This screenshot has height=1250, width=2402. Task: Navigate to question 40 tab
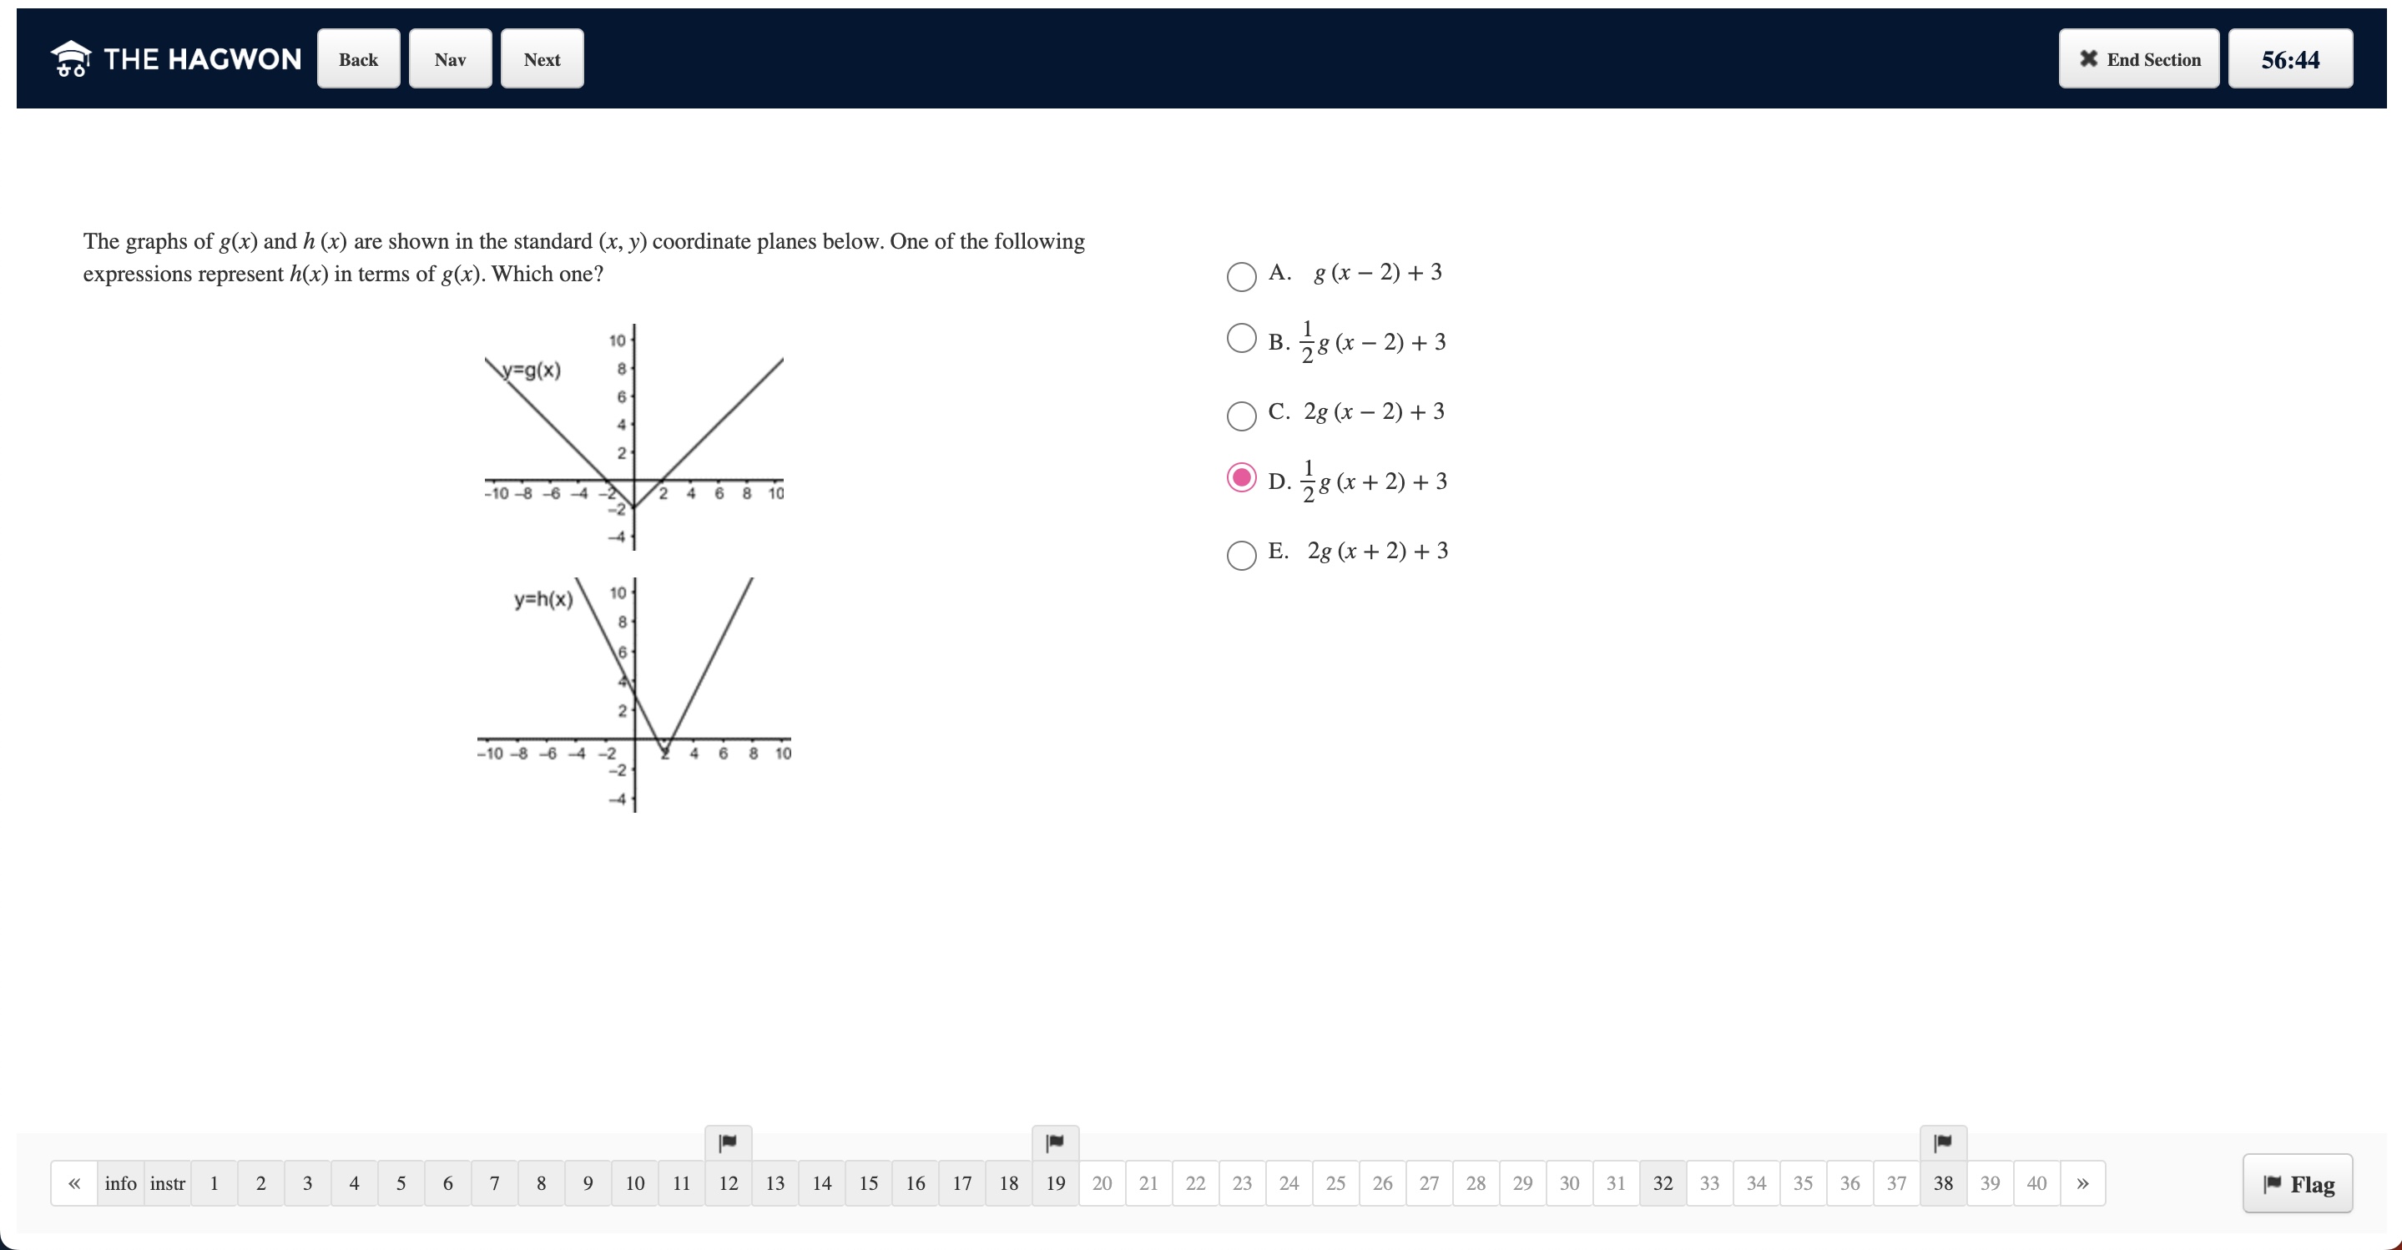[x=2036, y=1183]
